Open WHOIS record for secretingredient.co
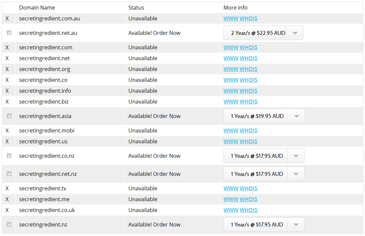 248,80
